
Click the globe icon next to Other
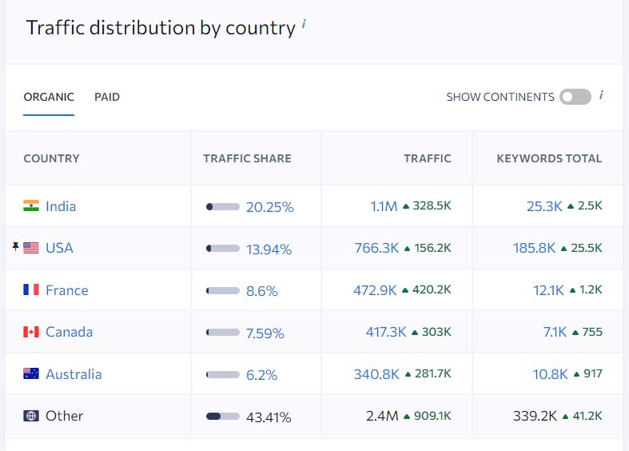tap(31, 416)
